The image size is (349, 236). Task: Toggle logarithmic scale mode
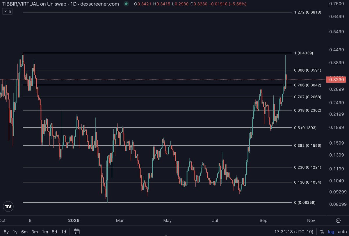(331, 232)
